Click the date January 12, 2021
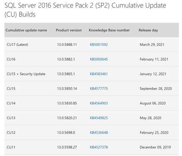 153,74
